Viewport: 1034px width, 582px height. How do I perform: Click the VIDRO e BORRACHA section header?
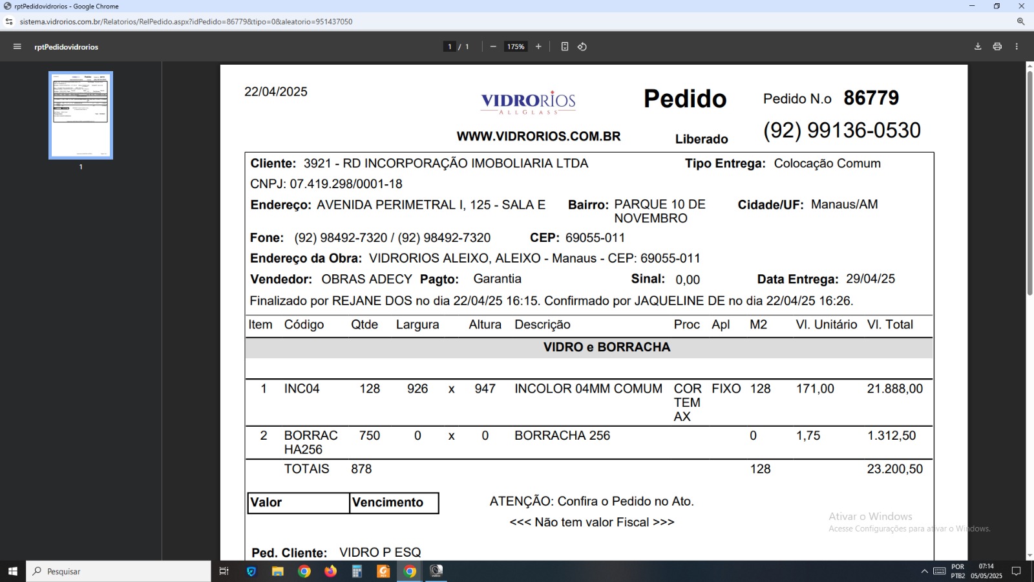point(607,347)
